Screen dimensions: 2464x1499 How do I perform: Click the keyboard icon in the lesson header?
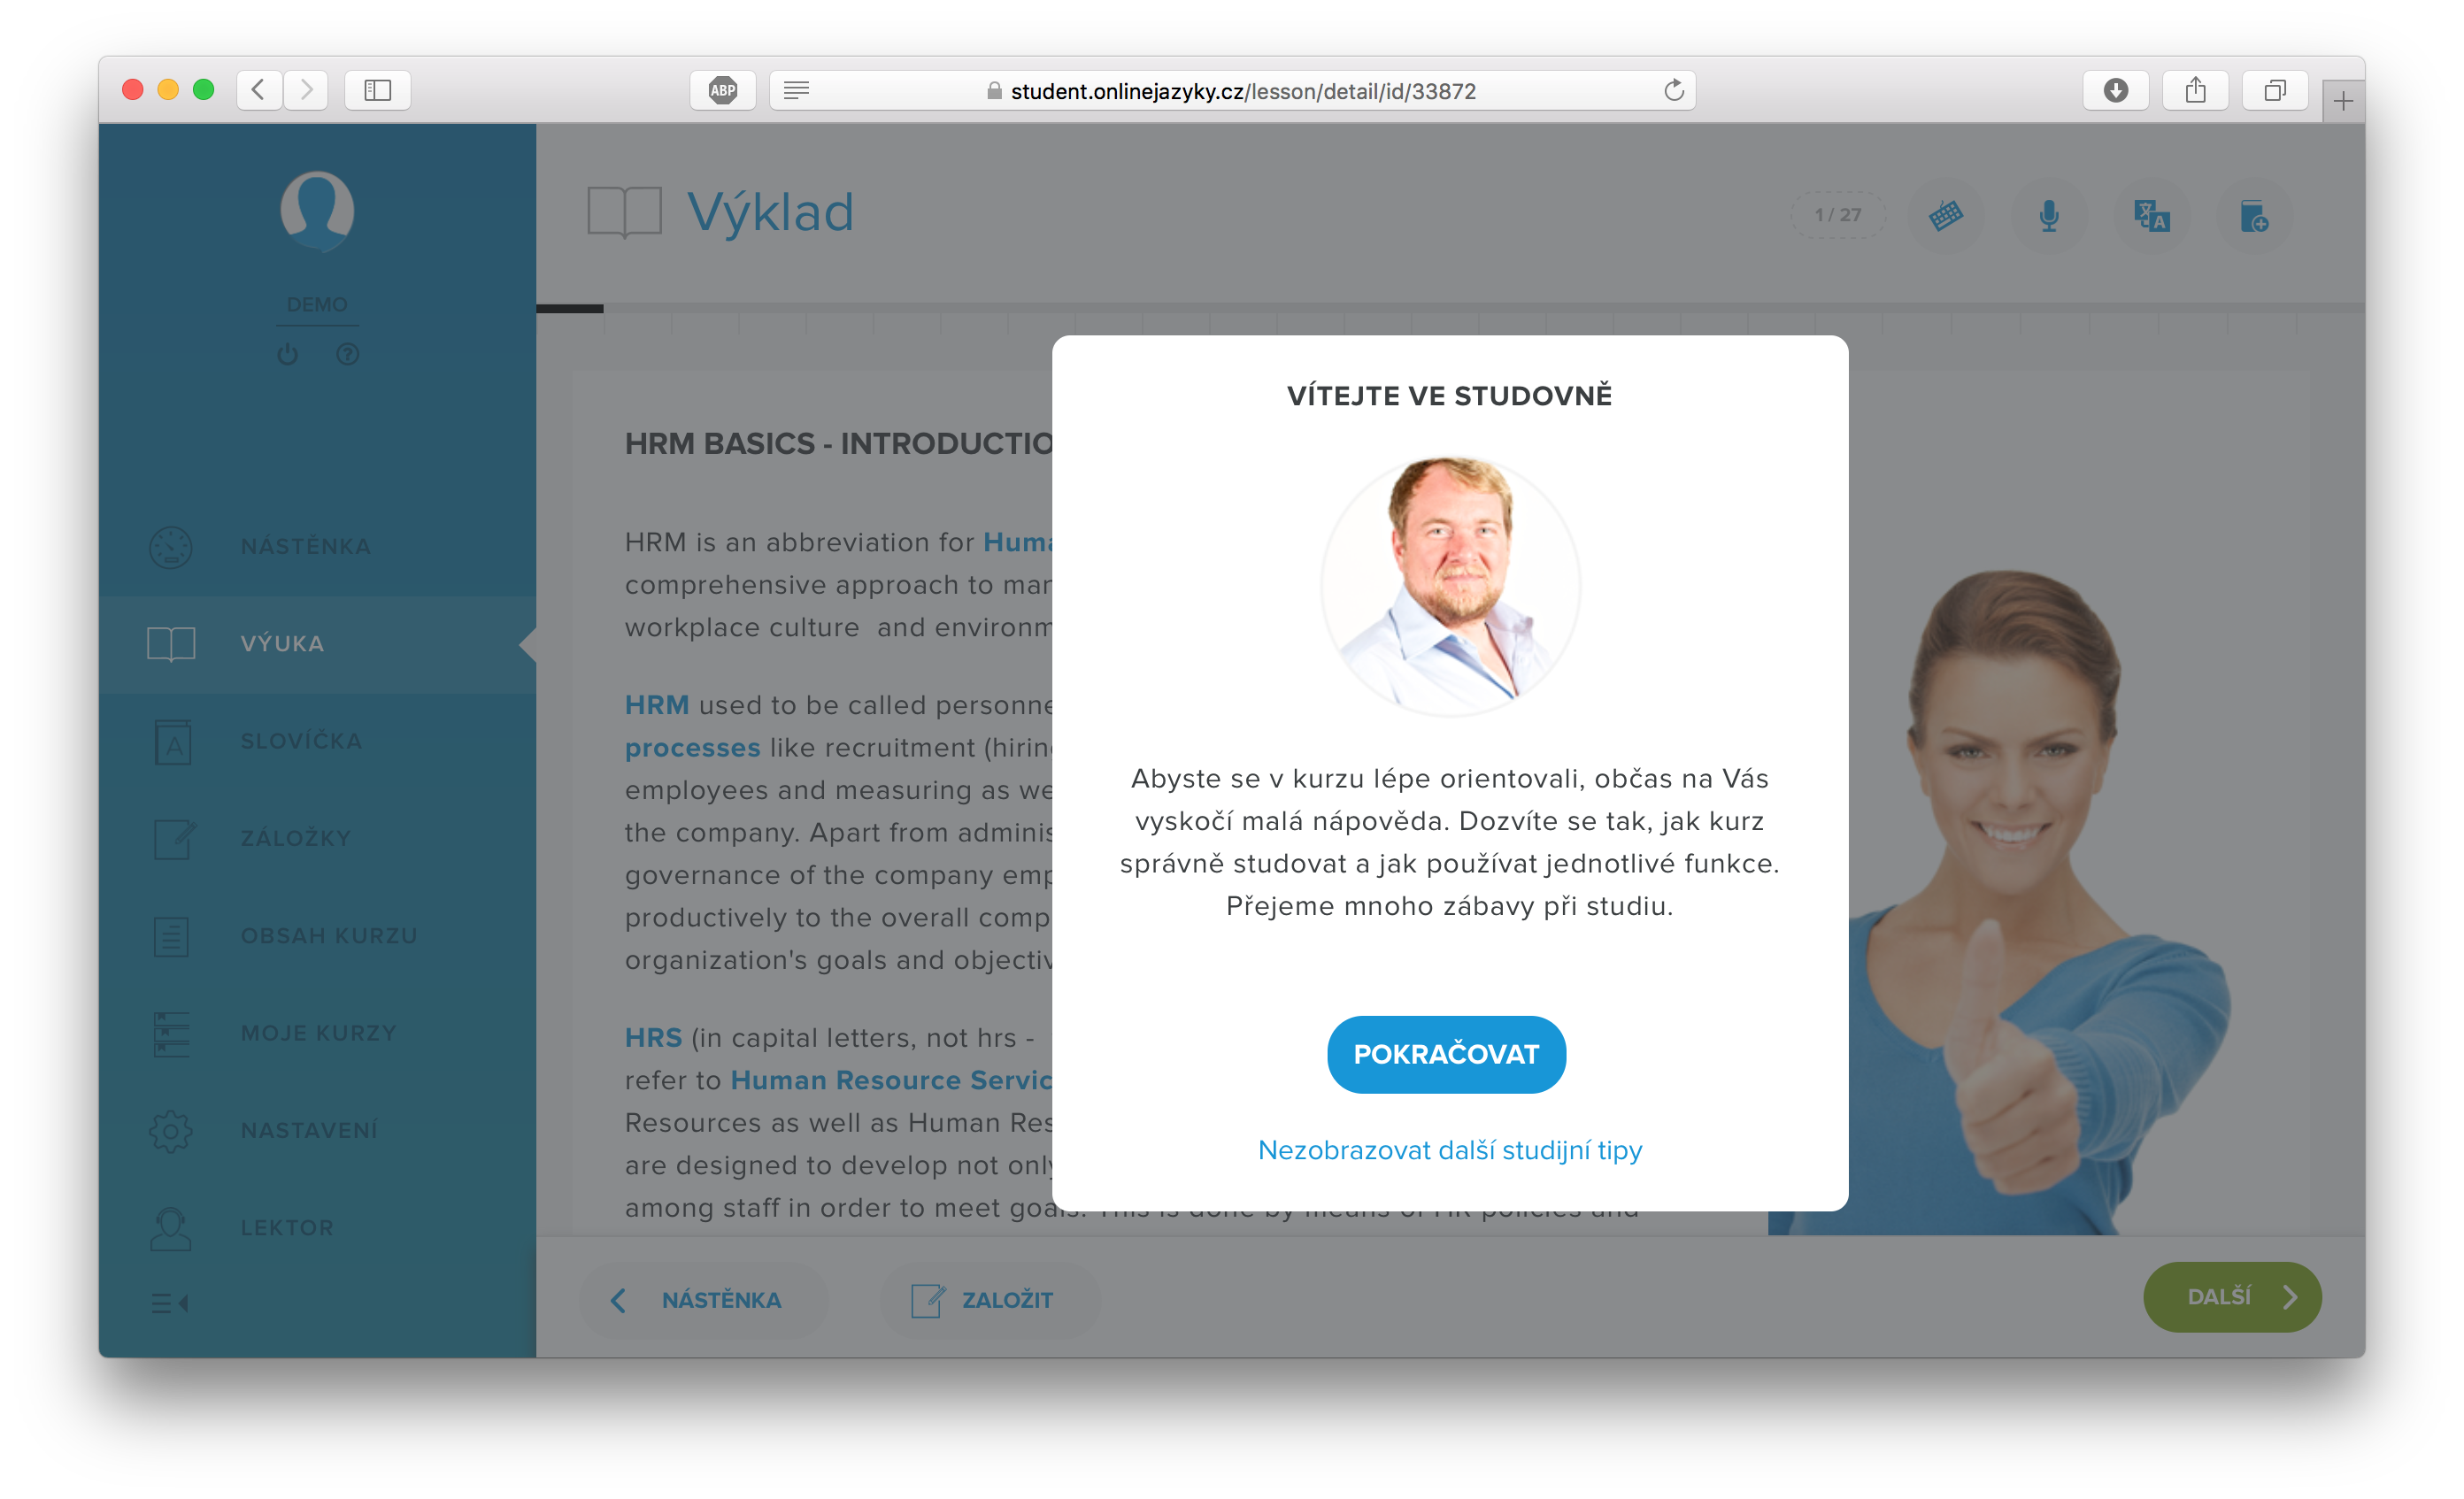(1946, 215)
